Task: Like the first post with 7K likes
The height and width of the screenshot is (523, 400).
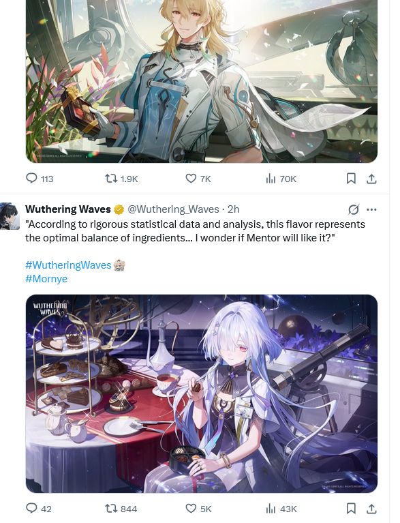Action: pos(198,179)
